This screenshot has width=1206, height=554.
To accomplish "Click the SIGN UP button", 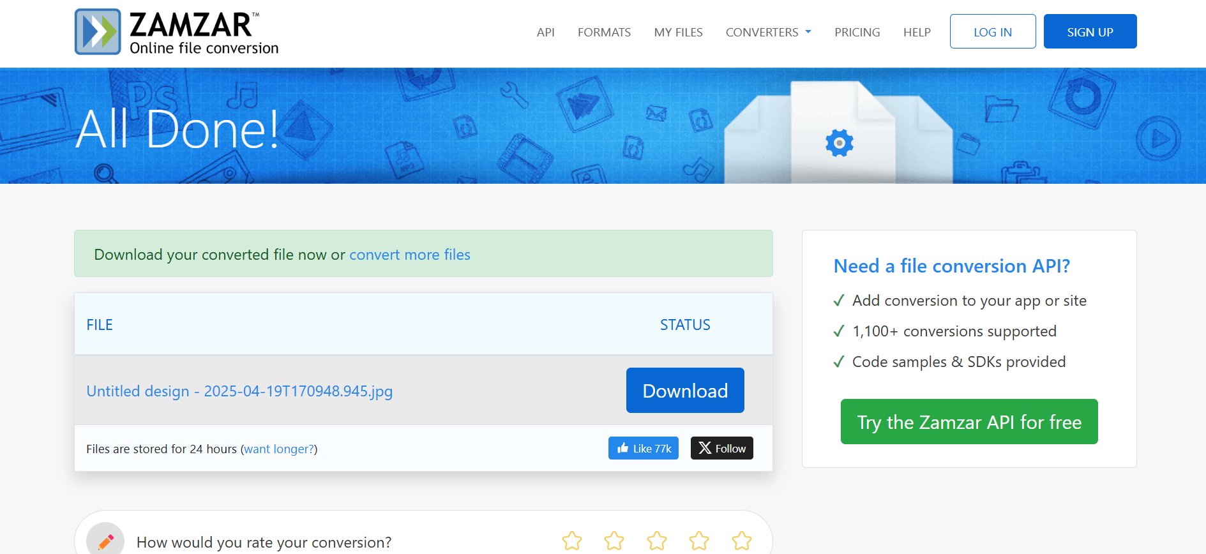I will click(x=1090, y=31).
